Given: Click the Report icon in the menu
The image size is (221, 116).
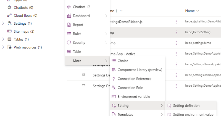Looking at the screenshot, I should click(69, 25).
